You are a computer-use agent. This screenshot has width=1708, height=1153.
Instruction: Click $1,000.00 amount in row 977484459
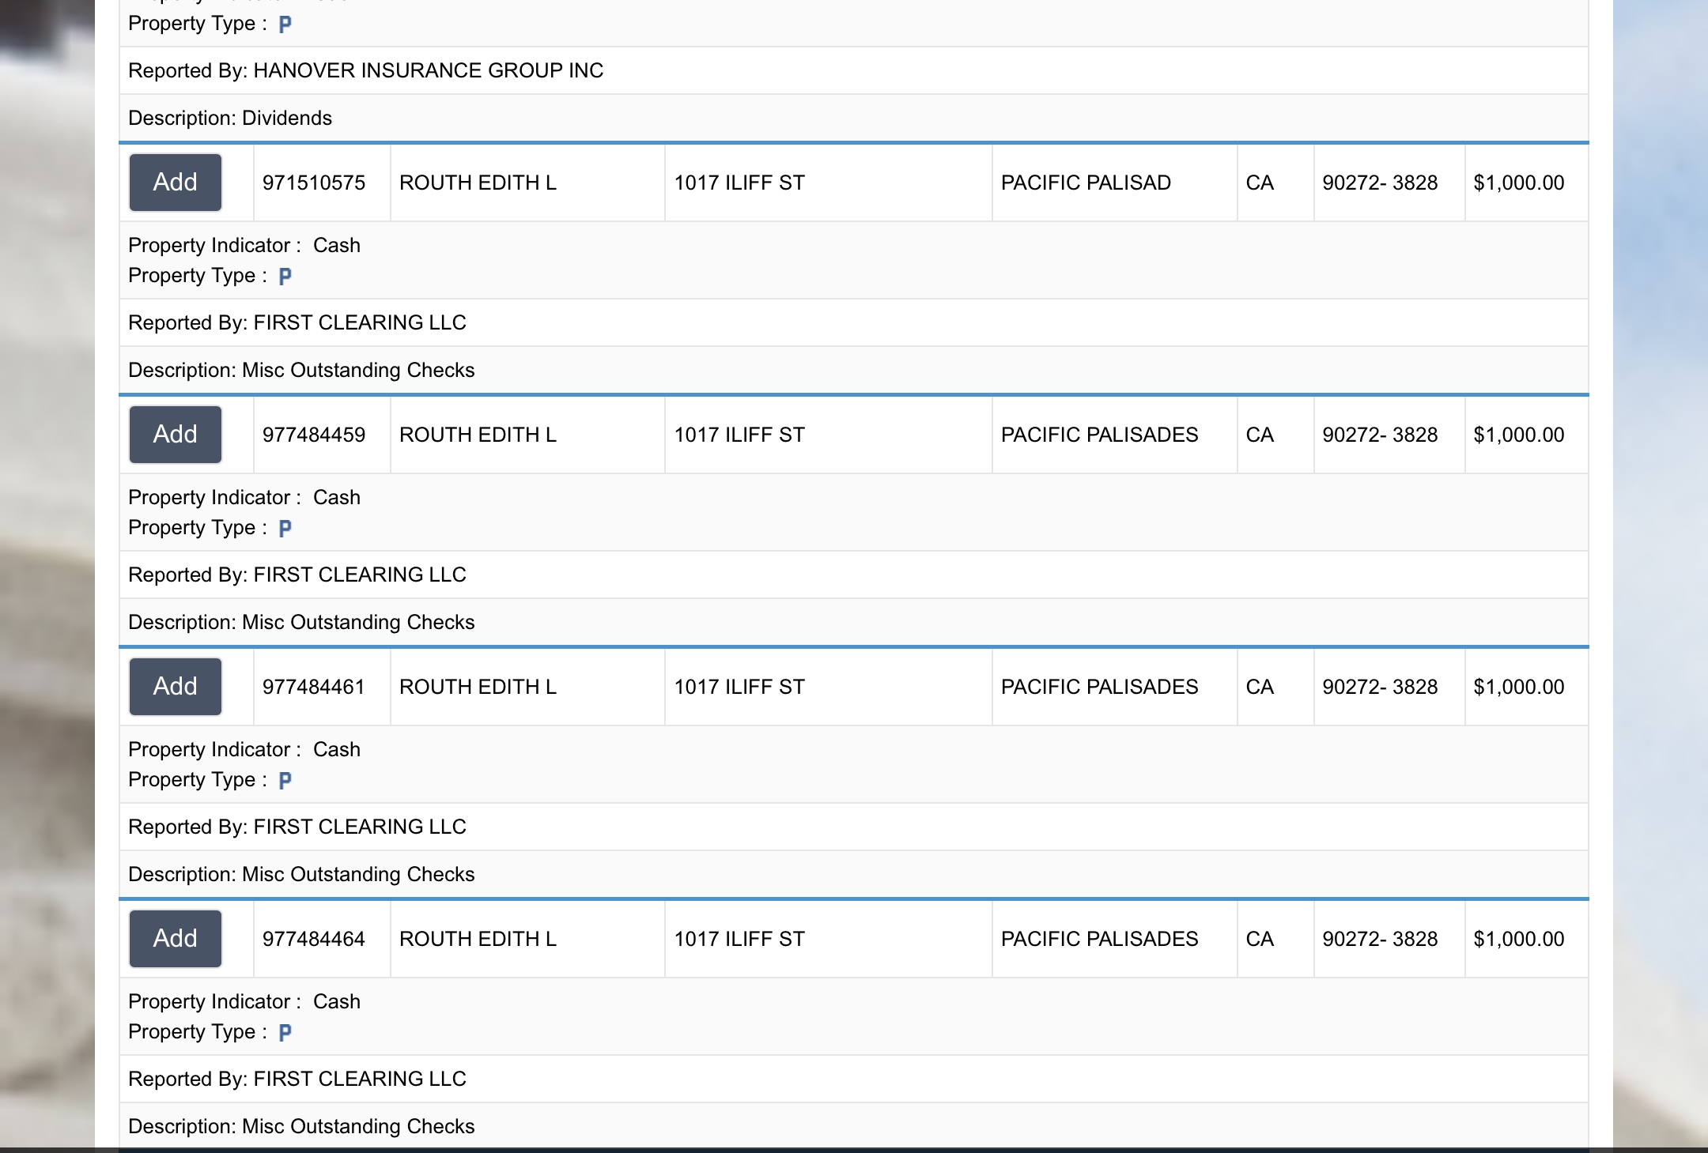(x=1518, y=435)
